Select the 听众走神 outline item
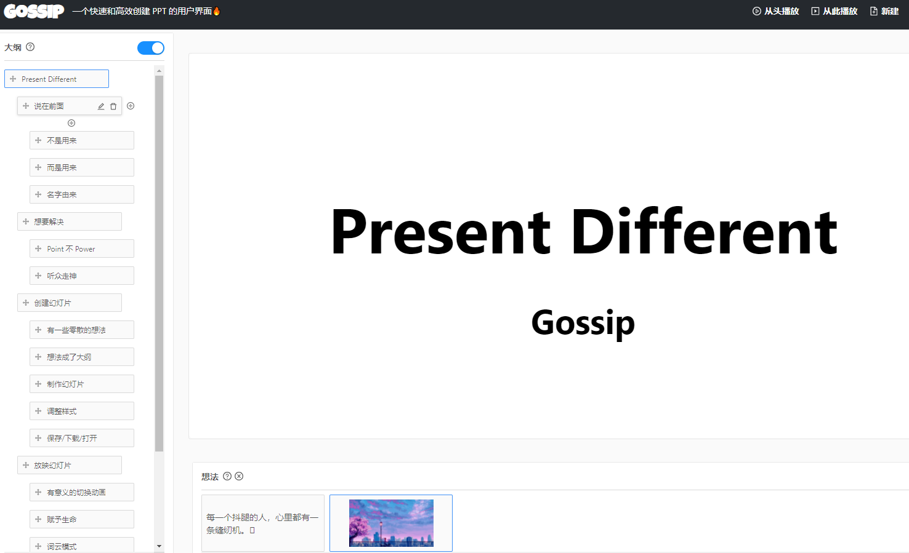 pos(82,276)
